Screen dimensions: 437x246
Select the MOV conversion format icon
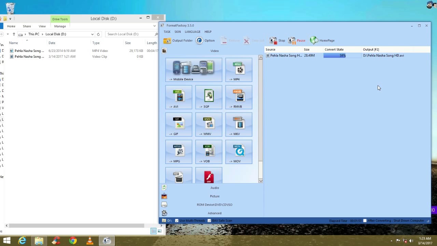239,152
